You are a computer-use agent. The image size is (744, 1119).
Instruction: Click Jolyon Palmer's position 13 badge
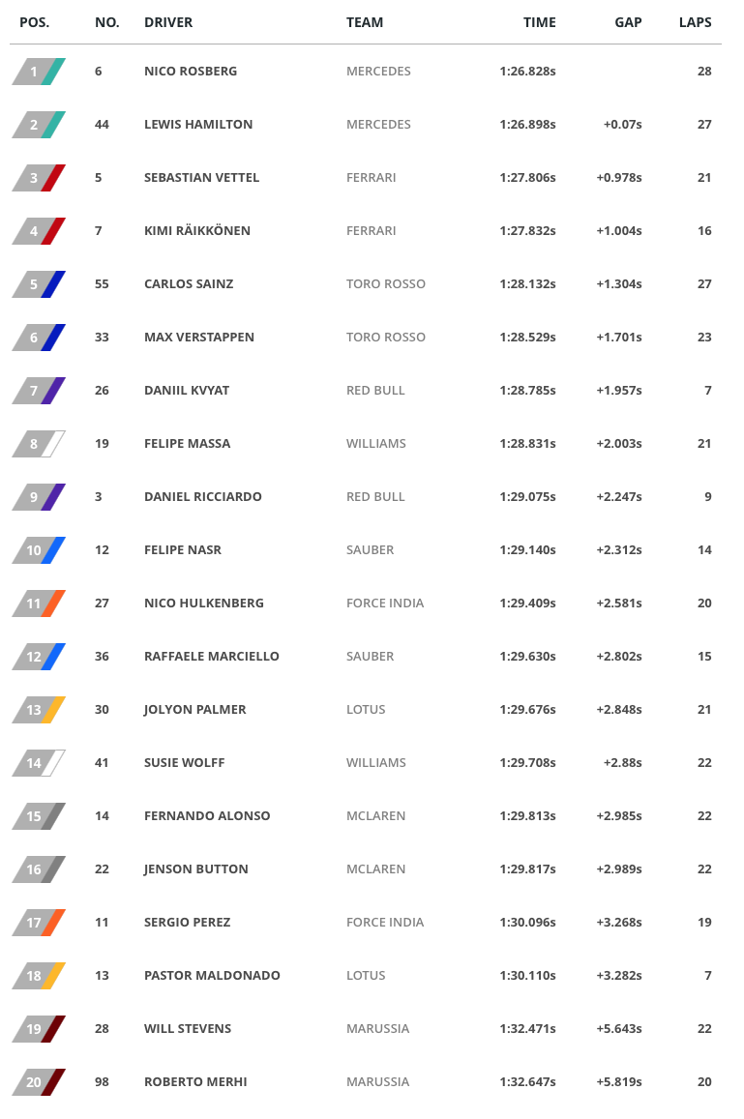[x=38, y=710]
